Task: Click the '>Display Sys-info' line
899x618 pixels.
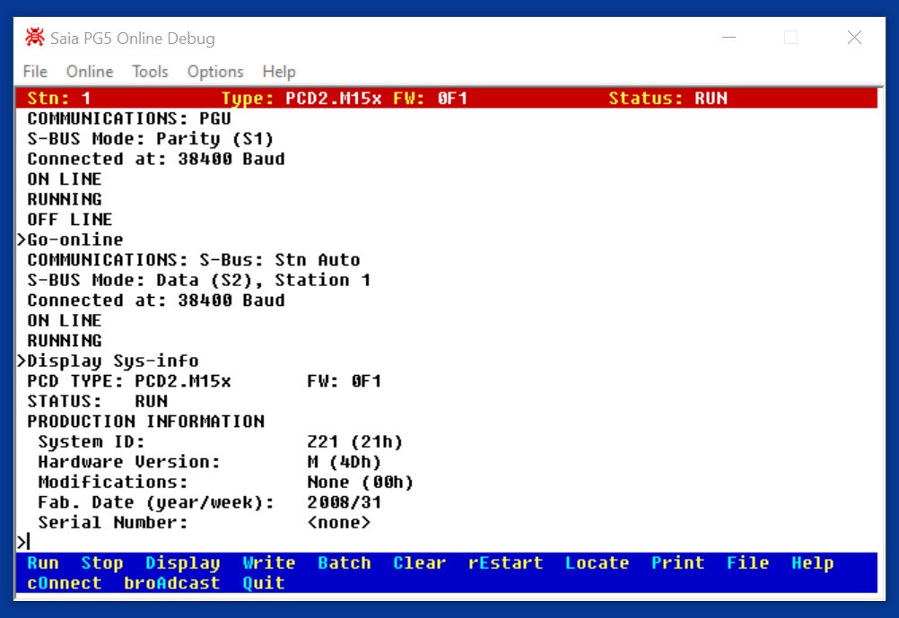Action: 108,361
